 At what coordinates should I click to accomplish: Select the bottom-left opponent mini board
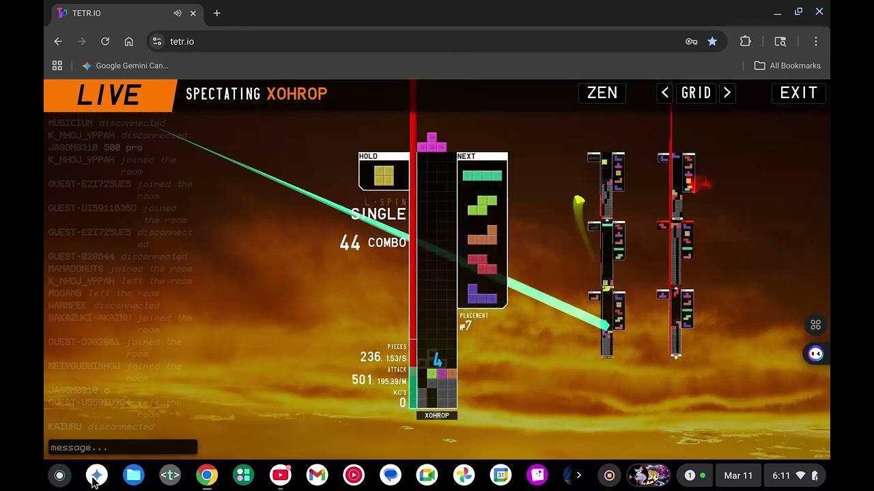[606, 323]
